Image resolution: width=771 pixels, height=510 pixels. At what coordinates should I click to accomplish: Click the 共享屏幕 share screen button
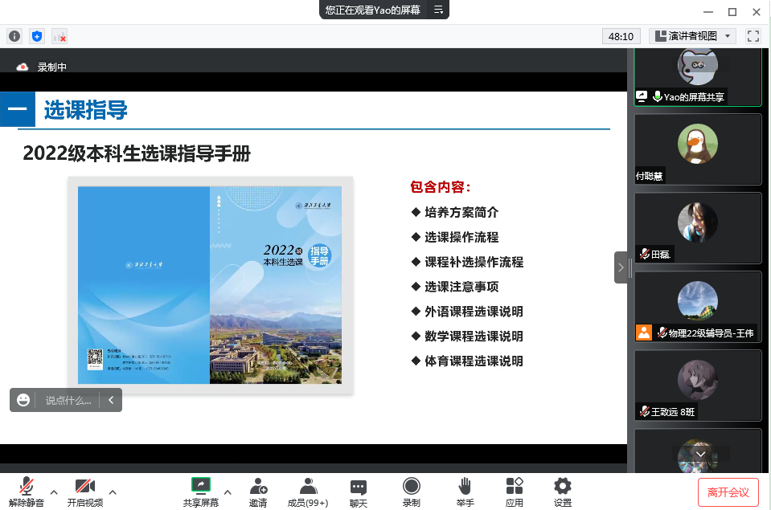200,492
